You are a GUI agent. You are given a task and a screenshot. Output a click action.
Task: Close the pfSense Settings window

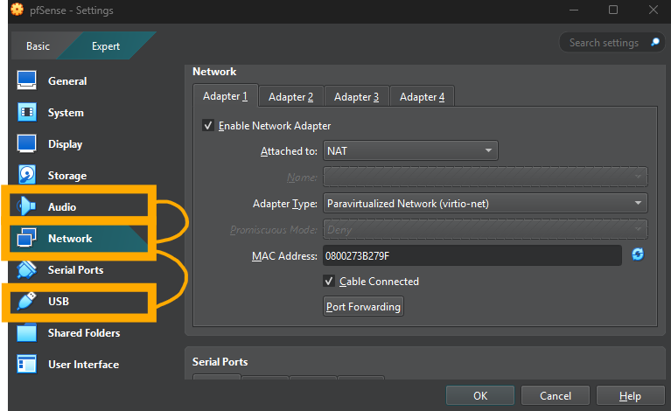click(653, 10)
